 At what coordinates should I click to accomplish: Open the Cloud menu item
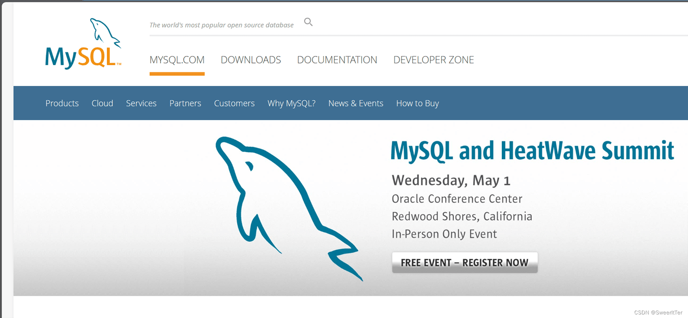pyautogui.click(x=102, y=103)
